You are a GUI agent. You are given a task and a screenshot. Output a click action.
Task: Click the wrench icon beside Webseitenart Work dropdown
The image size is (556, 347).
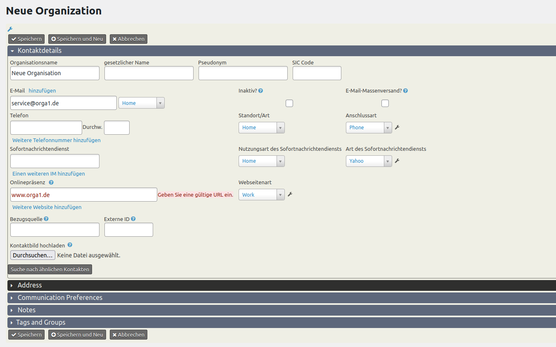(x=290, y=194)
